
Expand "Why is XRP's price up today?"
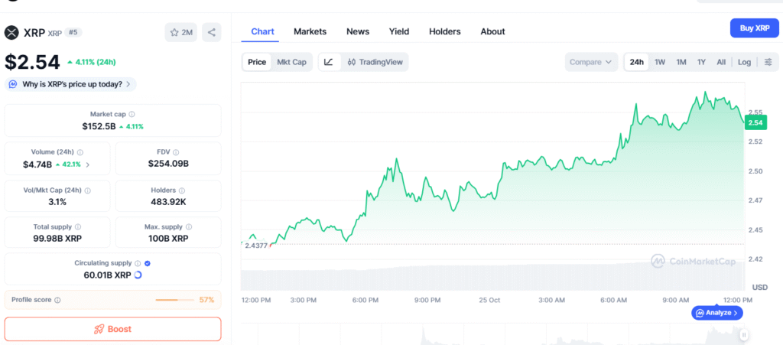click(70, 84)
